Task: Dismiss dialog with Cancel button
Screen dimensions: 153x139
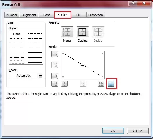Action: pos(137,131)
